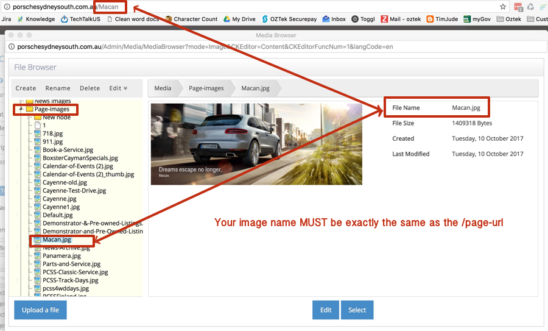Click the blue Edit button below preview
Viewport: 548px width, 331px height.
click(326, 310)
